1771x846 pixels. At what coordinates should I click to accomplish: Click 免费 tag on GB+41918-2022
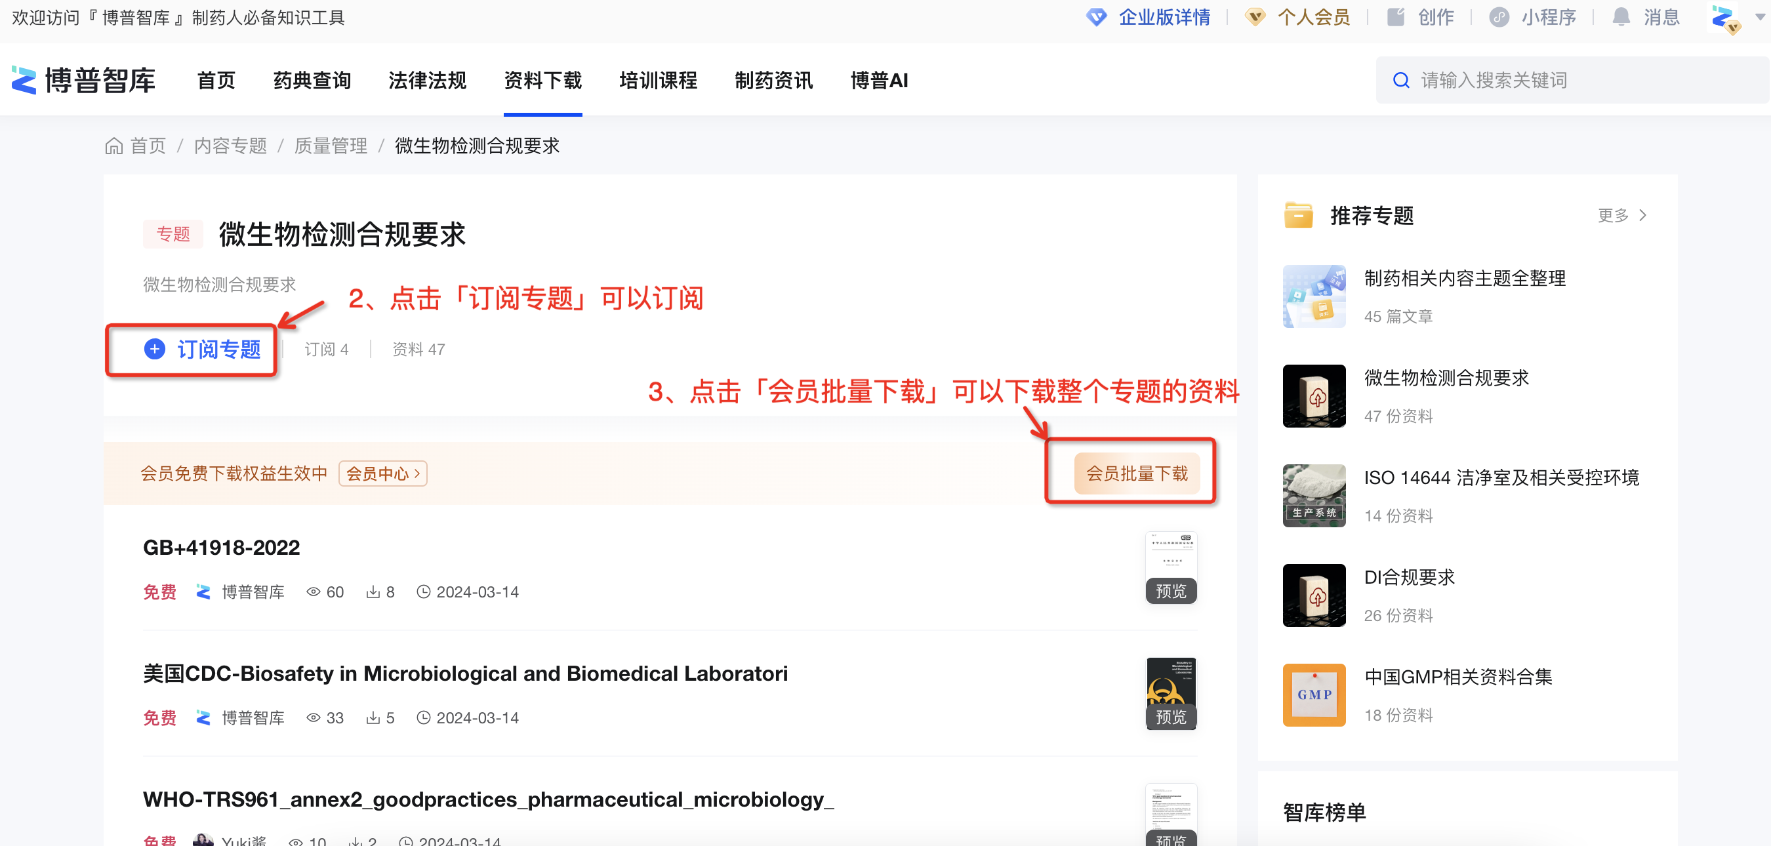coord(159,592)
